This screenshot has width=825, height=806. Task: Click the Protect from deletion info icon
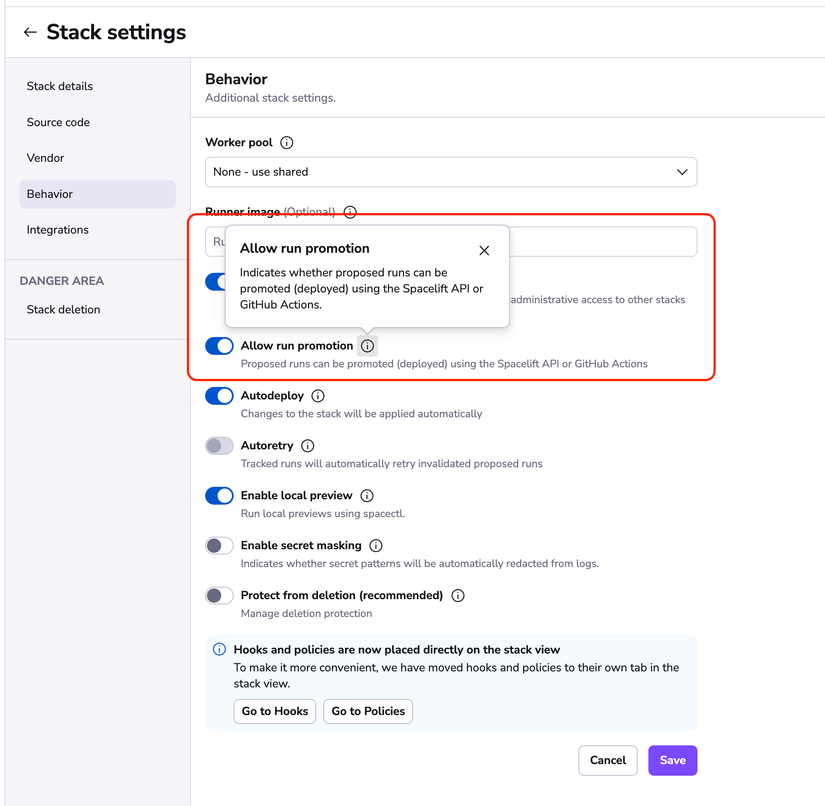coord(458,596)
